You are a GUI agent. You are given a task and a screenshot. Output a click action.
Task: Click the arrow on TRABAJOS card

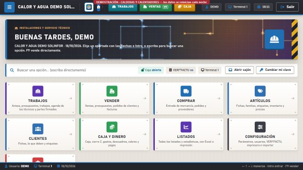pyautogui.click(x=71, y=99)
